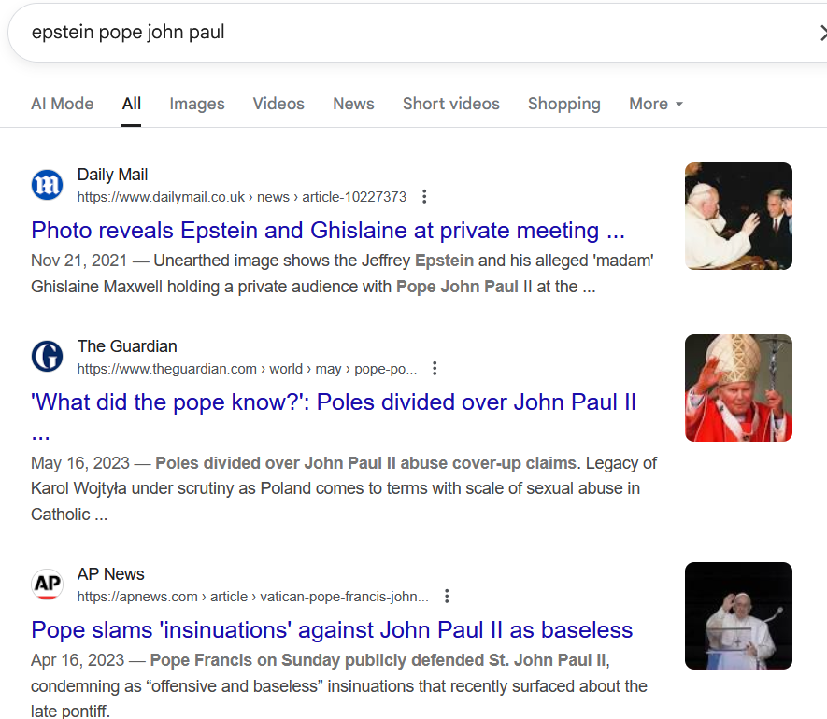
Task: Open the News tab
Action: click(x=353, y=104)
